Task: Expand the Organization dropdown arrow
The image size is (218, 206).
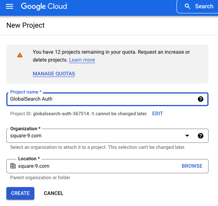Action: point(187,136)
